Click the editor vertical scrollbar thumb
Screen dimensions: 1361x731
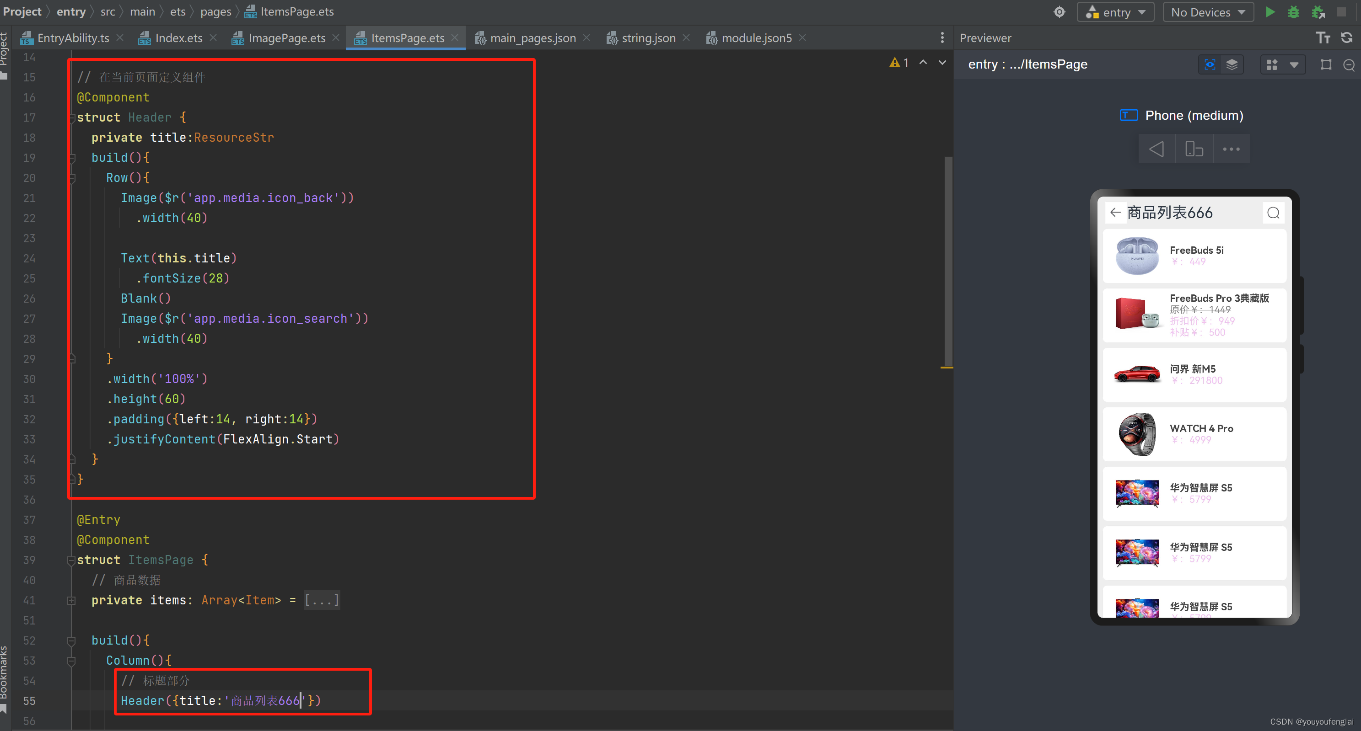(x=948, y=261)
